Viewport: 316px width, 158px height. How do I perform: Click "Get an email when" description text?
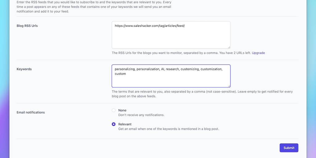pyautogui.click(x=168, y=129)
